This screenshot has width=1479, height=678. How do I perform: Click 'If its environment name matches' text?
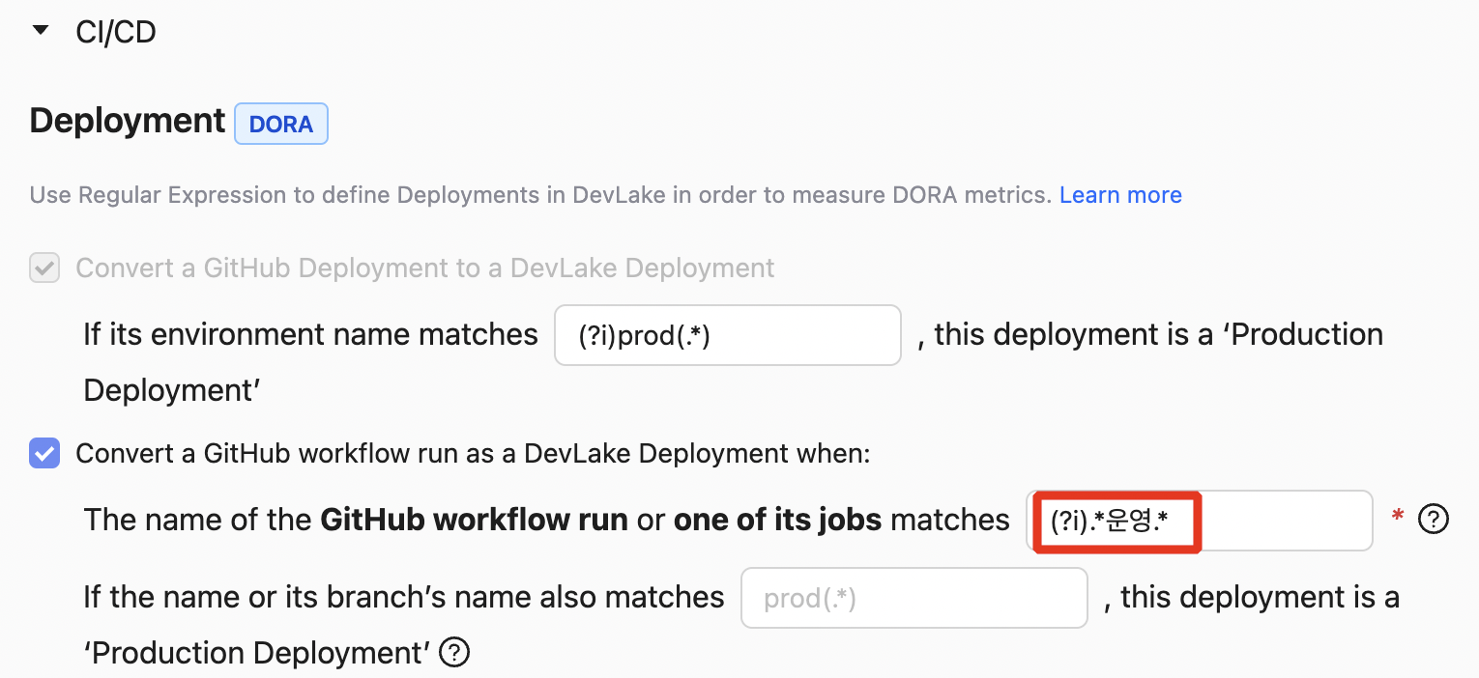click(310, 334)
